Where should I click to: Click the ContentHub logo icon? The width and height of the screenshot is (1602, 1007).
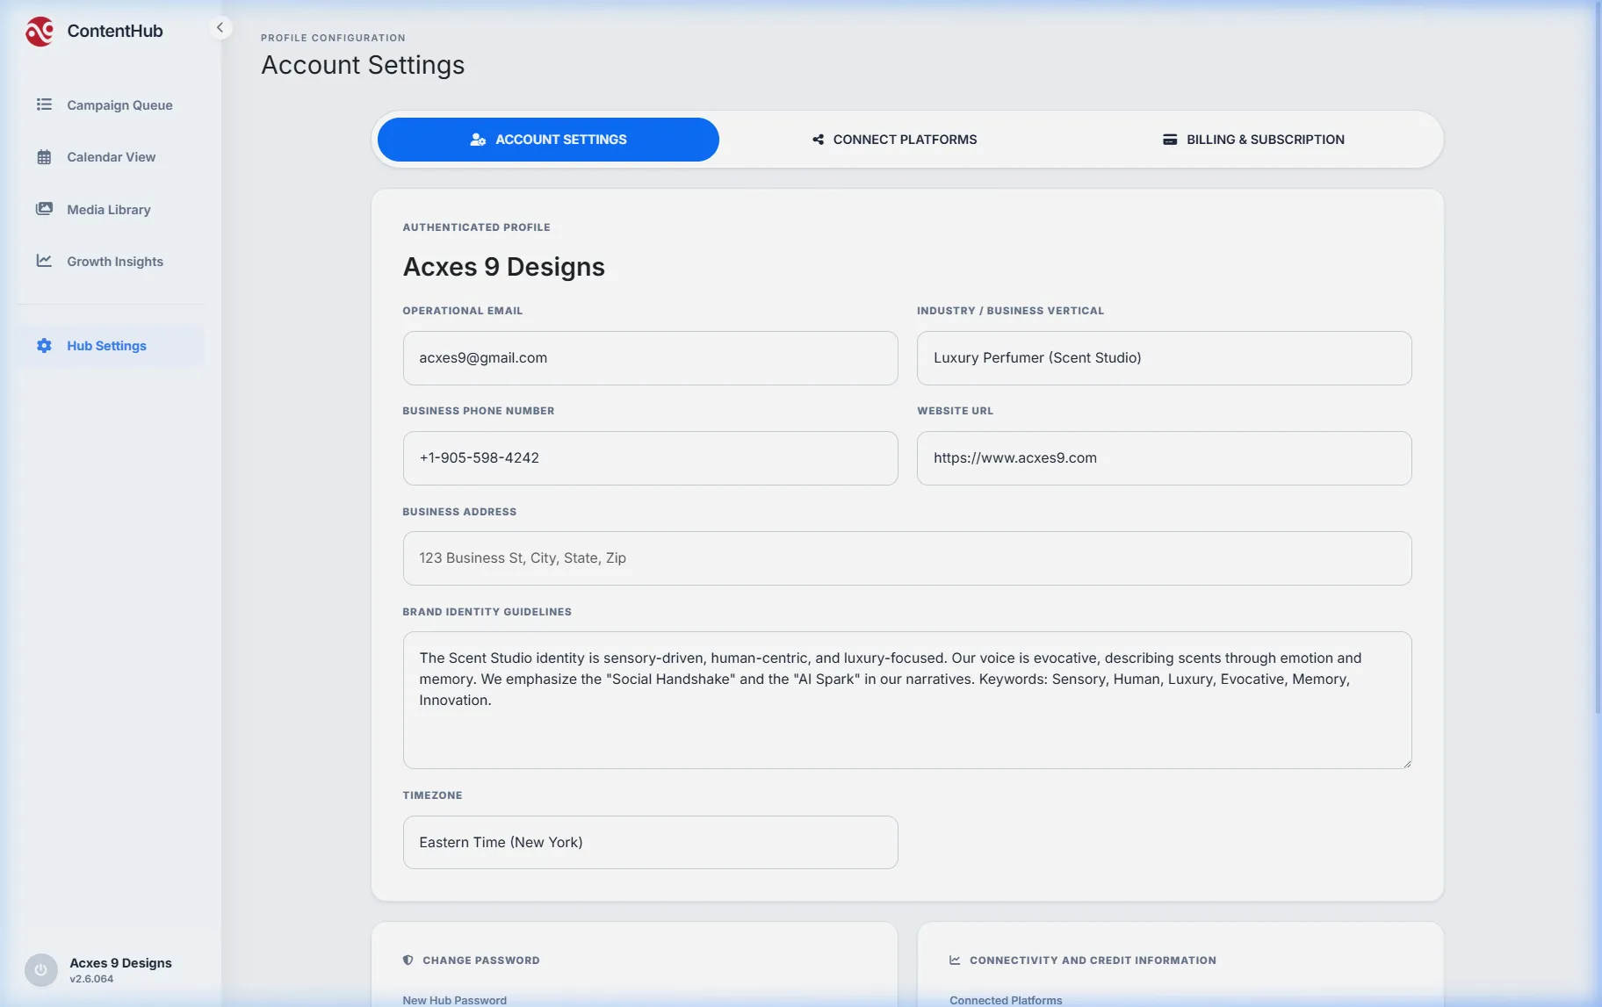pos(40,32)
